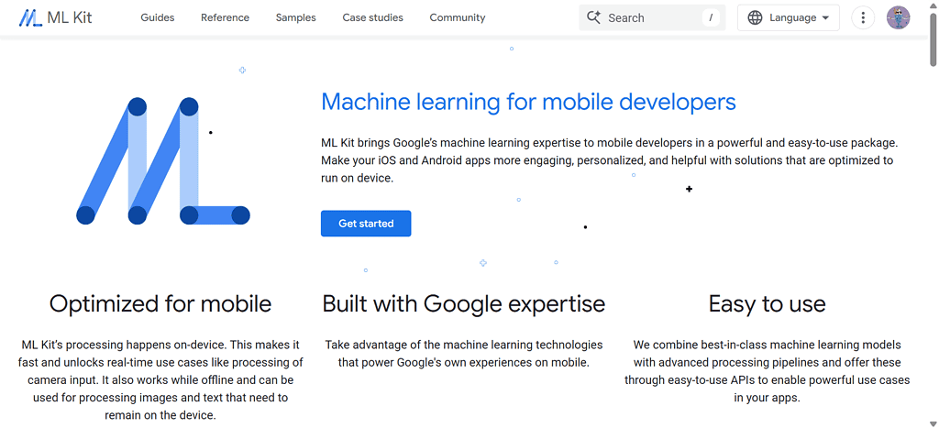Viewport: 939px width, 428px height.
Task: Click the vertical scrollbar thumb
Action: pyautogui.click(x=933, y=38)
